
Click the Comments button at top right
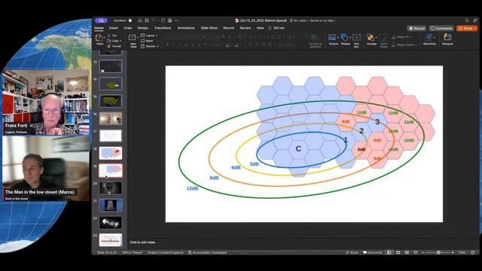441,29
